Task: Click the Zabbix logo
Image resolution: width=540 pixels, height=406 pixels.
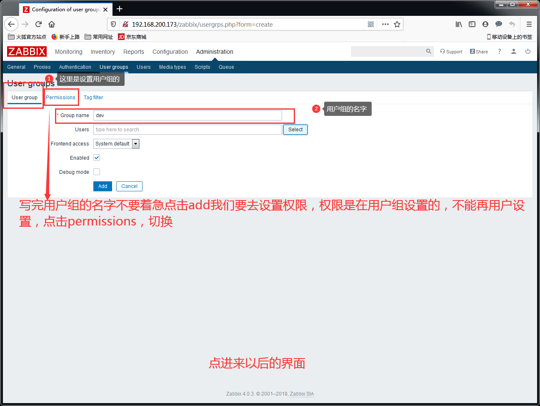Action: point(27,52)
